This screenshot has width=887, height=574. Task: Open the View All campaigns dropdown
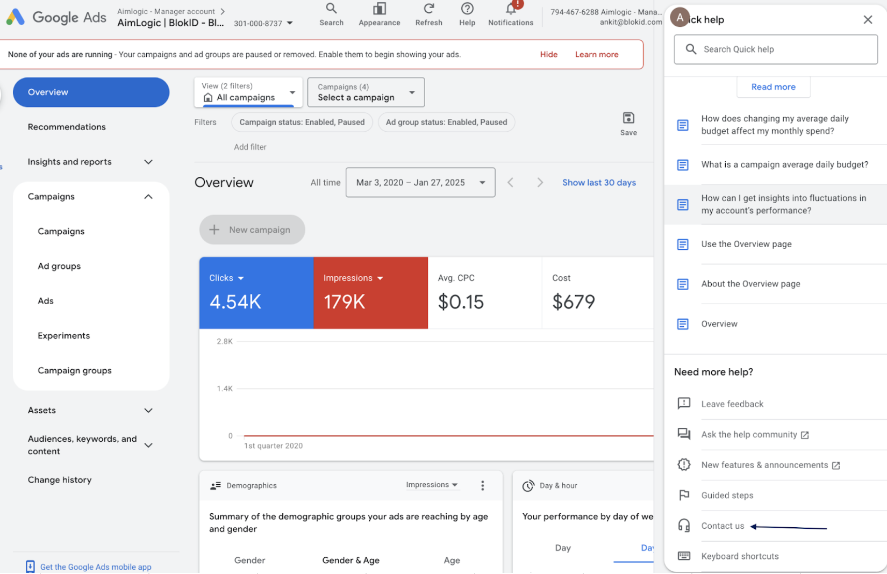click(248, 92)
